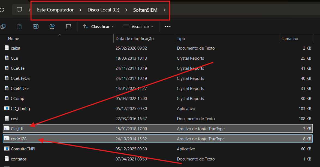
Task: Navigate to Disco Local (C:) breadcrumb
Action: click(x=103, y=10)
